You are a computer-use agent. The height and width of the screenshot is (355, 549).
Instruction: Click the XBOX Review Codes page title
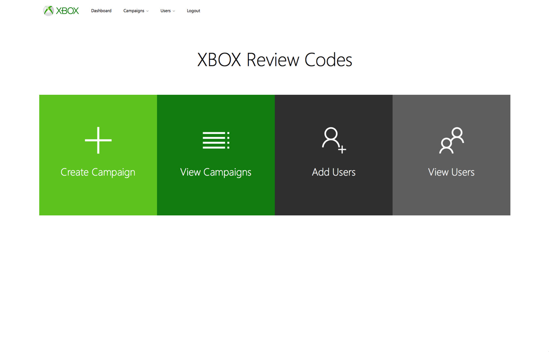pyautogui.click(x=274, y=60)
